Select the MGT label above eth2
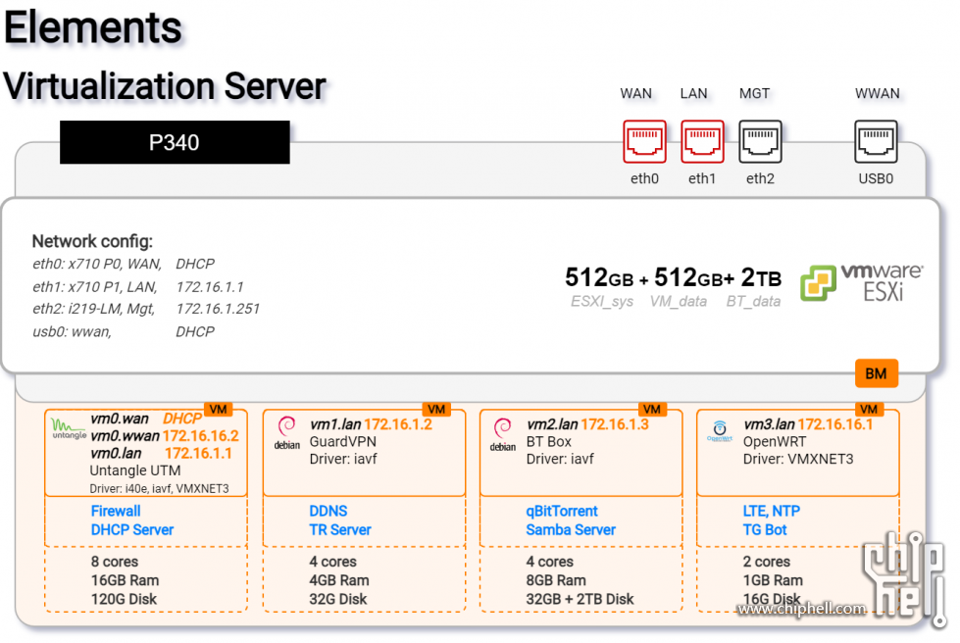The height and width of the screenshot is (643, 960). click(x=754, y=93)
